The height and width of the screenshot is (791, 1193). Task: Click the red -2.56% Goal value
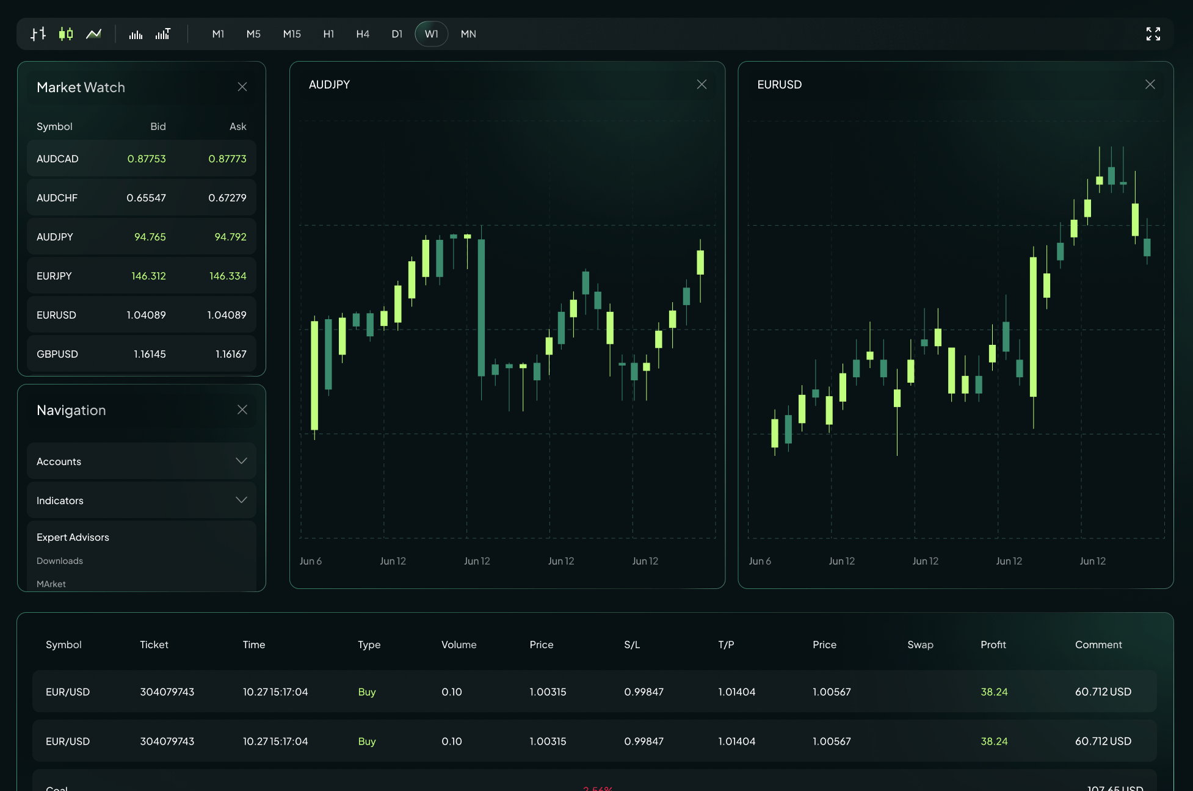pos(596,787)
